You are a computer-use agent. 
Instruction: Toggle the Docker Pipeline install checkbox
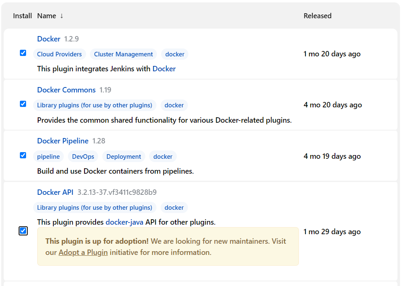(23, 155)
